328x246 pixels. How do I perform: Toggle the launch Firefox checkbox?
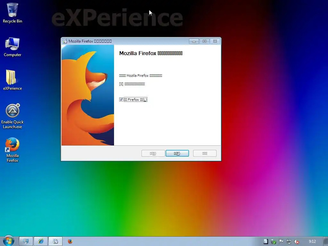121,100
